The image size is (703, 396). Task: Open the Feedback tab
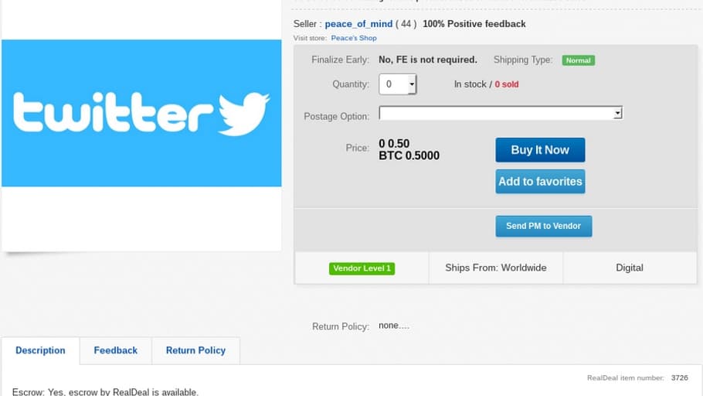tap(116, 350)
